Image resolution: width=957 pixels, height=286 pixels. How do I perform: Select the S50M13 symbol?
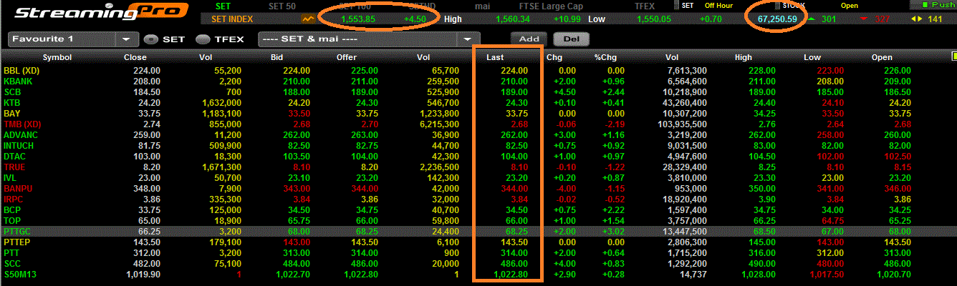pos(19,275)
